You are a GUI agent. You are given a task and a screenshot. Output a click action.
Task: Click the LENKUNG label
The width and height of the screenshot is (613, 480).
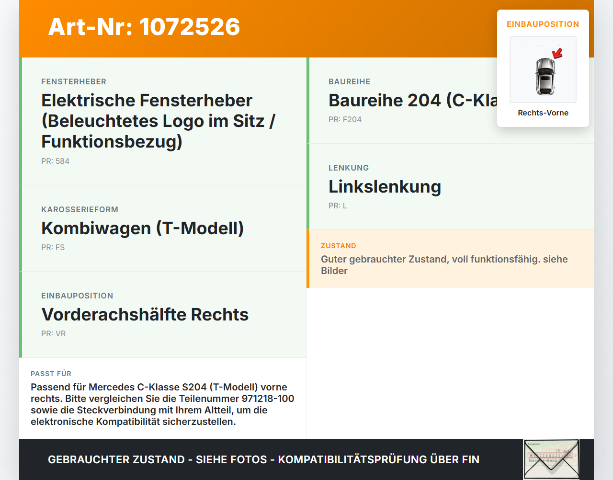[349, 168]
